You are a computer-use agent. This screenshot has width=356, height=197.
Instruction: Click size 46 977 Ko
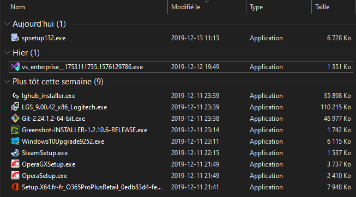click(x=337, y=119)
